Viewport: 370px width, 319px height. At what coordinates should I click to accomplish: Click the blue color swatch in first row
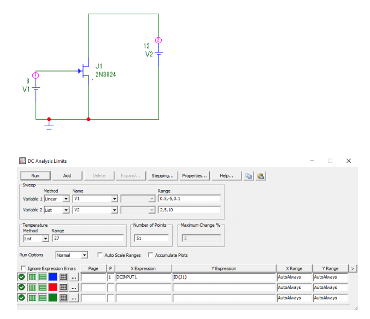pyautogui.click(x=53, y=277)
